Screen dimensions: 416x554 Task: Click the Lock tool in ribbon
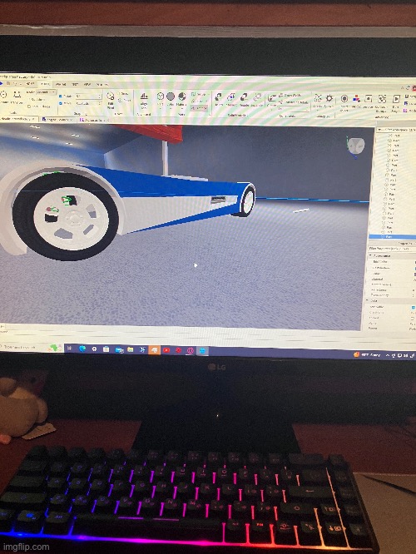point(199,101)
